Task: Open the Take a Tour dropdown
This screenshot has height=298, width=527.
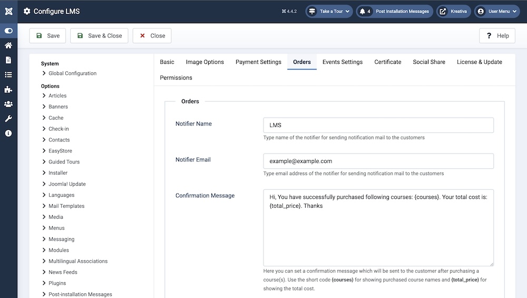Action: pos(329,11)
